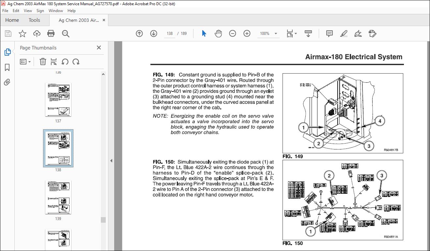
Task: Click the insert pages icon in thumbnails panel
Action: 54,62
